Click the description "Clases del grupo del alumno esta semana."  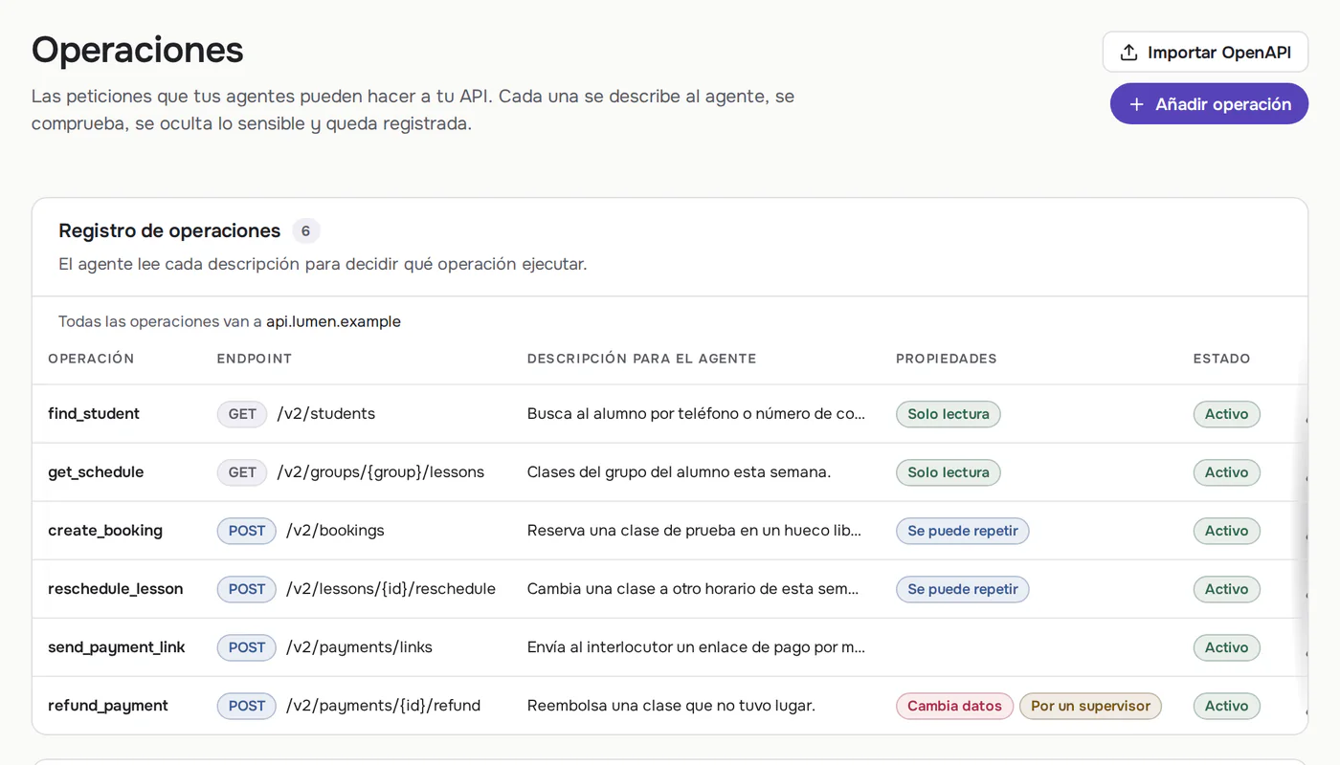click(x=679, y=472)
